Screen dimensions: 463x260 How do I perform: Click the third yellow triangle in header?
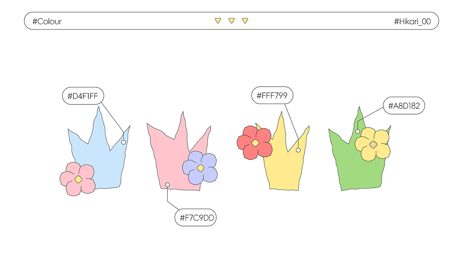click(245, 21)
